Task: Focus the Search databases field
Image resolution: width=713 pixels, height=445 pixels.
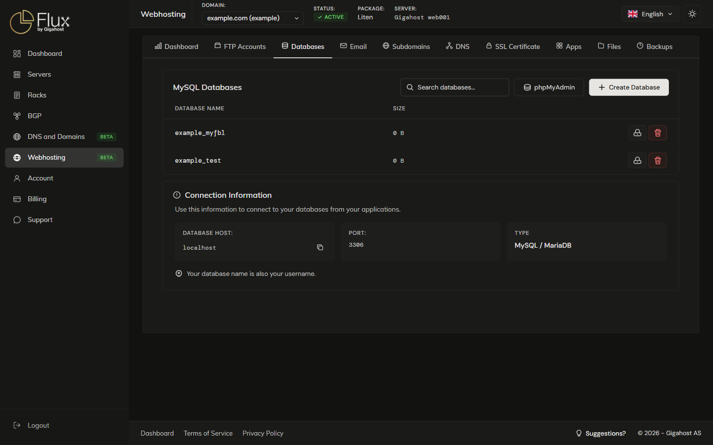Action: 455,88
